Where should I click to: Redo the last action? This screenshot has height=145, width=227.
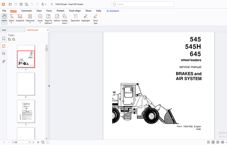(37, 4)
